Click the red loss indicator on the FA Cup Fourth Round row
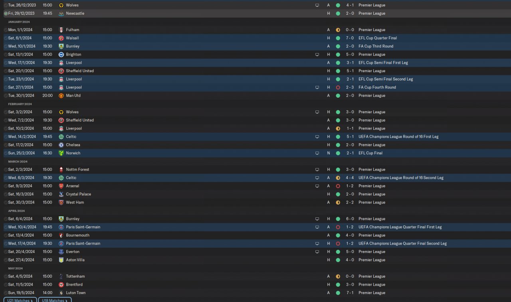Screen dimensions: 511x302 (x=338, y=87)
